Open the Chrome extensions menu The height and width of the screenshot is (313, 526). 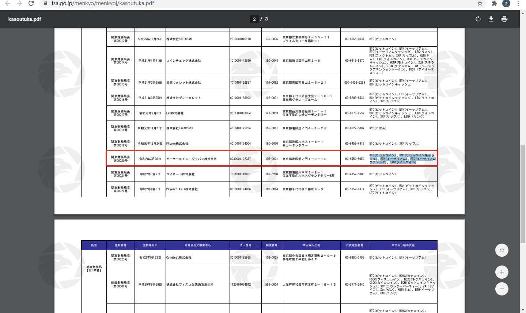[495, 3]
